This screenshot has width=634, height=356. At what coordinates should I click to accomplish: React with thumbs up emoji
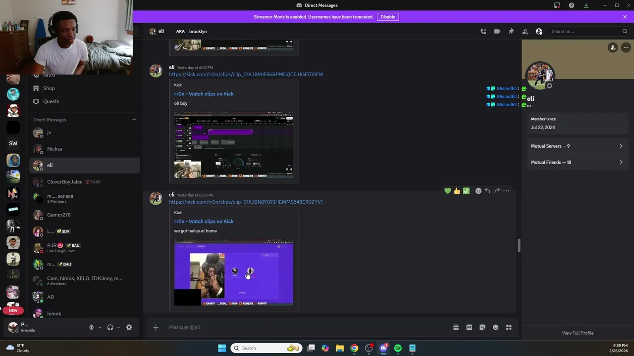(457, 191)
